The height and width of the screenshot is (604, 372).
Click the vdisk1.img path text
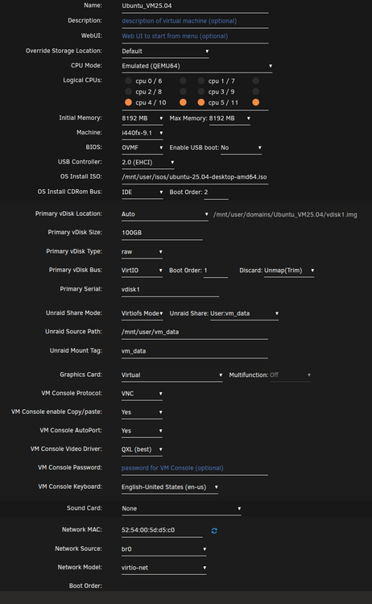point(285,214)
